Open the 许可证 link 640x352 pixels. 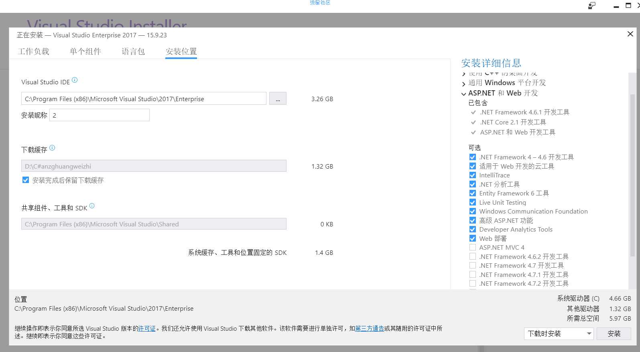click(147, 328)
